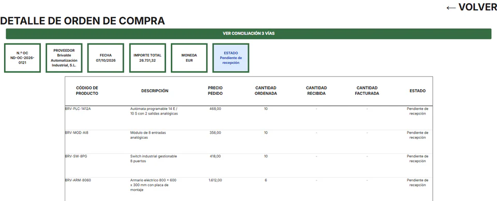Click ordered quantity 10 in BRV-PLC-1412A row
497x201 pixels.
pyautogui.click(x=266, y=109)
